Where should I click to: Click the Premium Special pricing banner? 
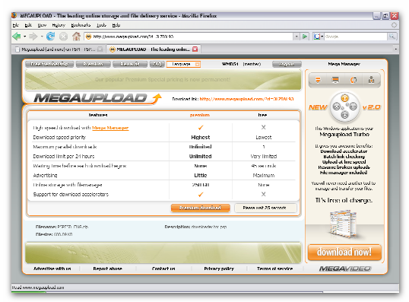[163, 80]
